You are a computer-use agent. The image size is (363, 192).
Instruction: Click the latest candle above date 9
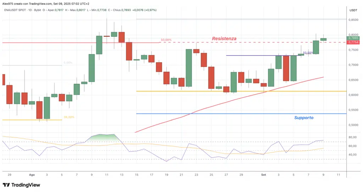(323, 39)
